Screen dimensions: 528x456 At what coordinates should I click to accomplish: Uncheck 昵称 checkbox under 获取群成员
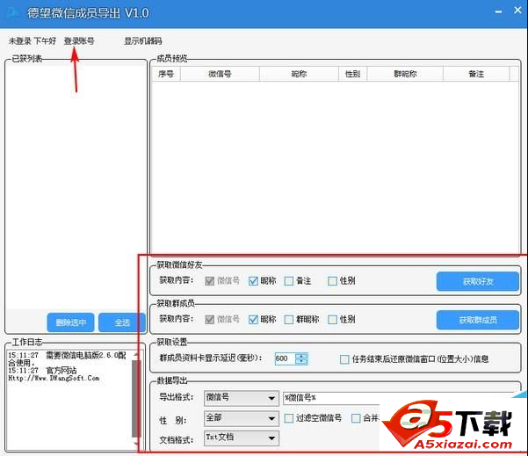coord(253,319)
